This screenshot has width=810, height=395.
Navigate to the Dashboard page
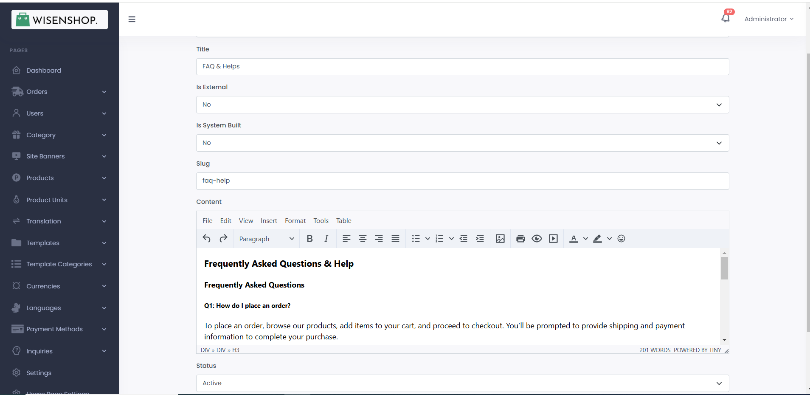pyautogui.click(x=43, y=70)
